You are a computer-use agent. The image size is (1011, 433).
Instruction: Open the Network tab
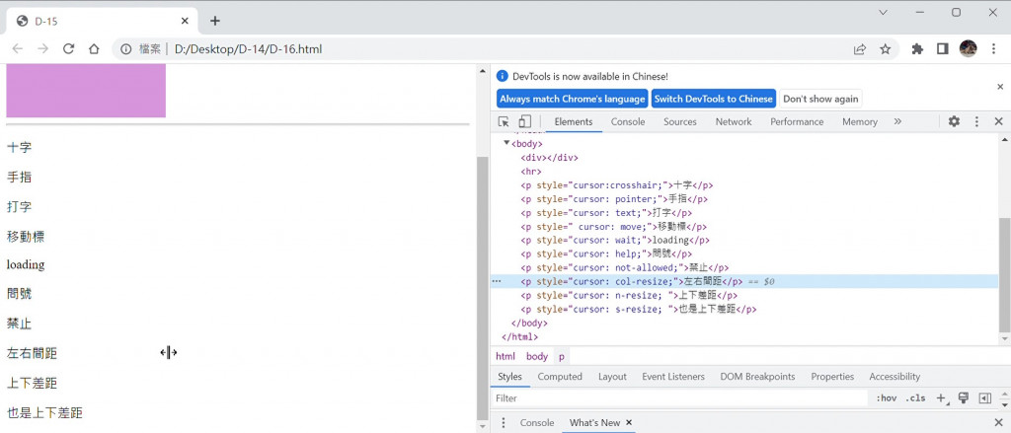[x=734, y=121]
